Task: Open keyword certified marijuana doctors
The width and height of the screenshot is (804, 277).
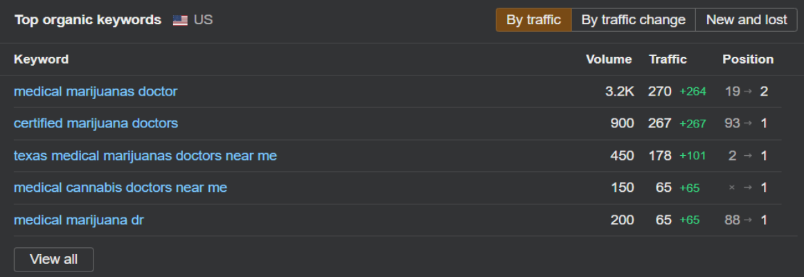Action: click(96, 123)
